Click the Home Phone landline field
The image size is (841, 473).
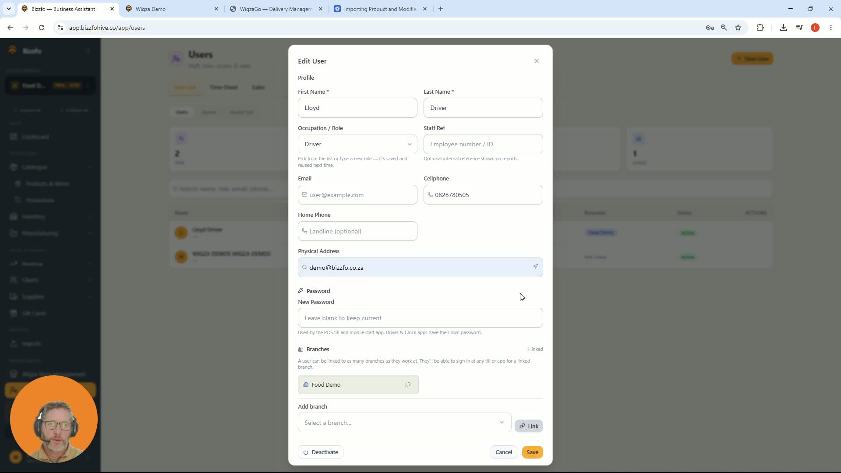tap(357, 231)
